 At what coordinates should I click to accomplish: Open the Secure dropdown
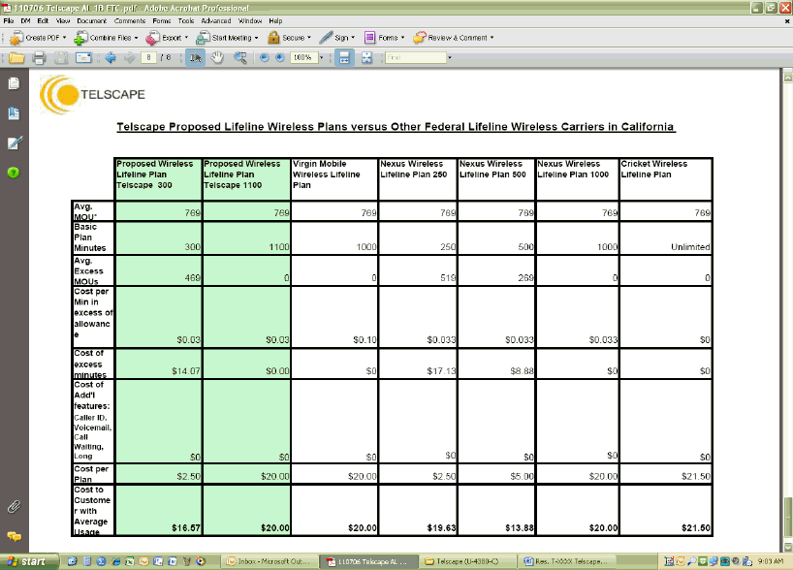[x=289, y=38]
